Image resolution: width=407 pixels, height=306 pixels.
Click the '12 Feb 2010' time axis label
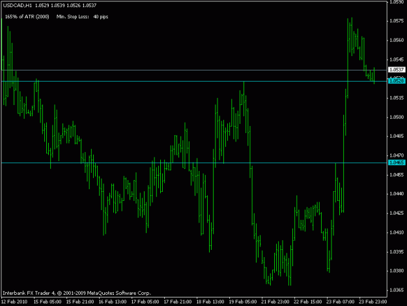[x=14, y=301]
